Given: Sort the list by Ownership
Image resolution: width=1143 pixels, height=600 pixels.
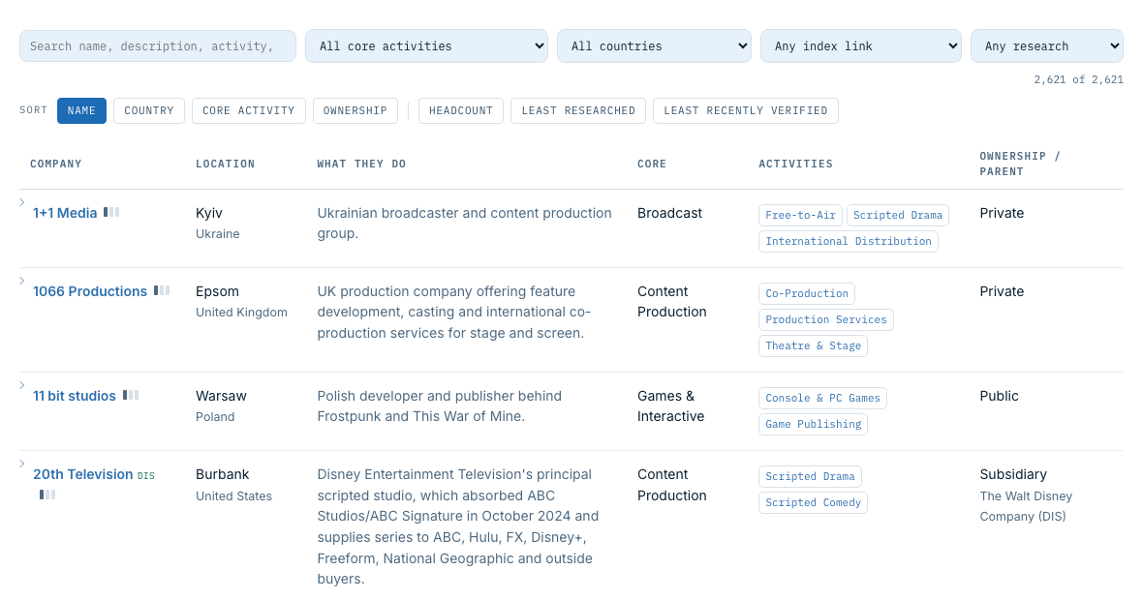Looking at the screenshot, I should pos(355,110).
